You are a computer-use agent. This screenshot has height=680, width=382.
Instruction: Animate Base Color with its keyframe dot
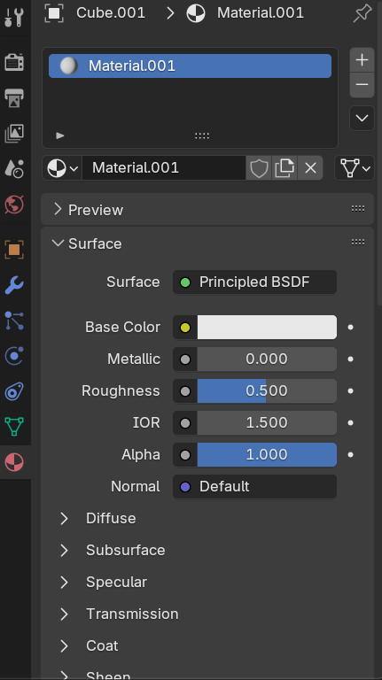pos(351,327)
